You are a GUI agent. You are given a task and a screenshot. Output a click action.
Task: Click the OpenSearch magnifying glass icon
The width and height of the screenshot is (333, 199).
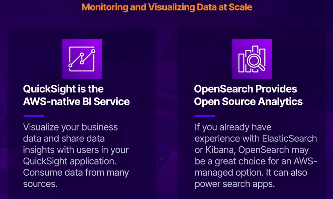click(x=252, y=59)
